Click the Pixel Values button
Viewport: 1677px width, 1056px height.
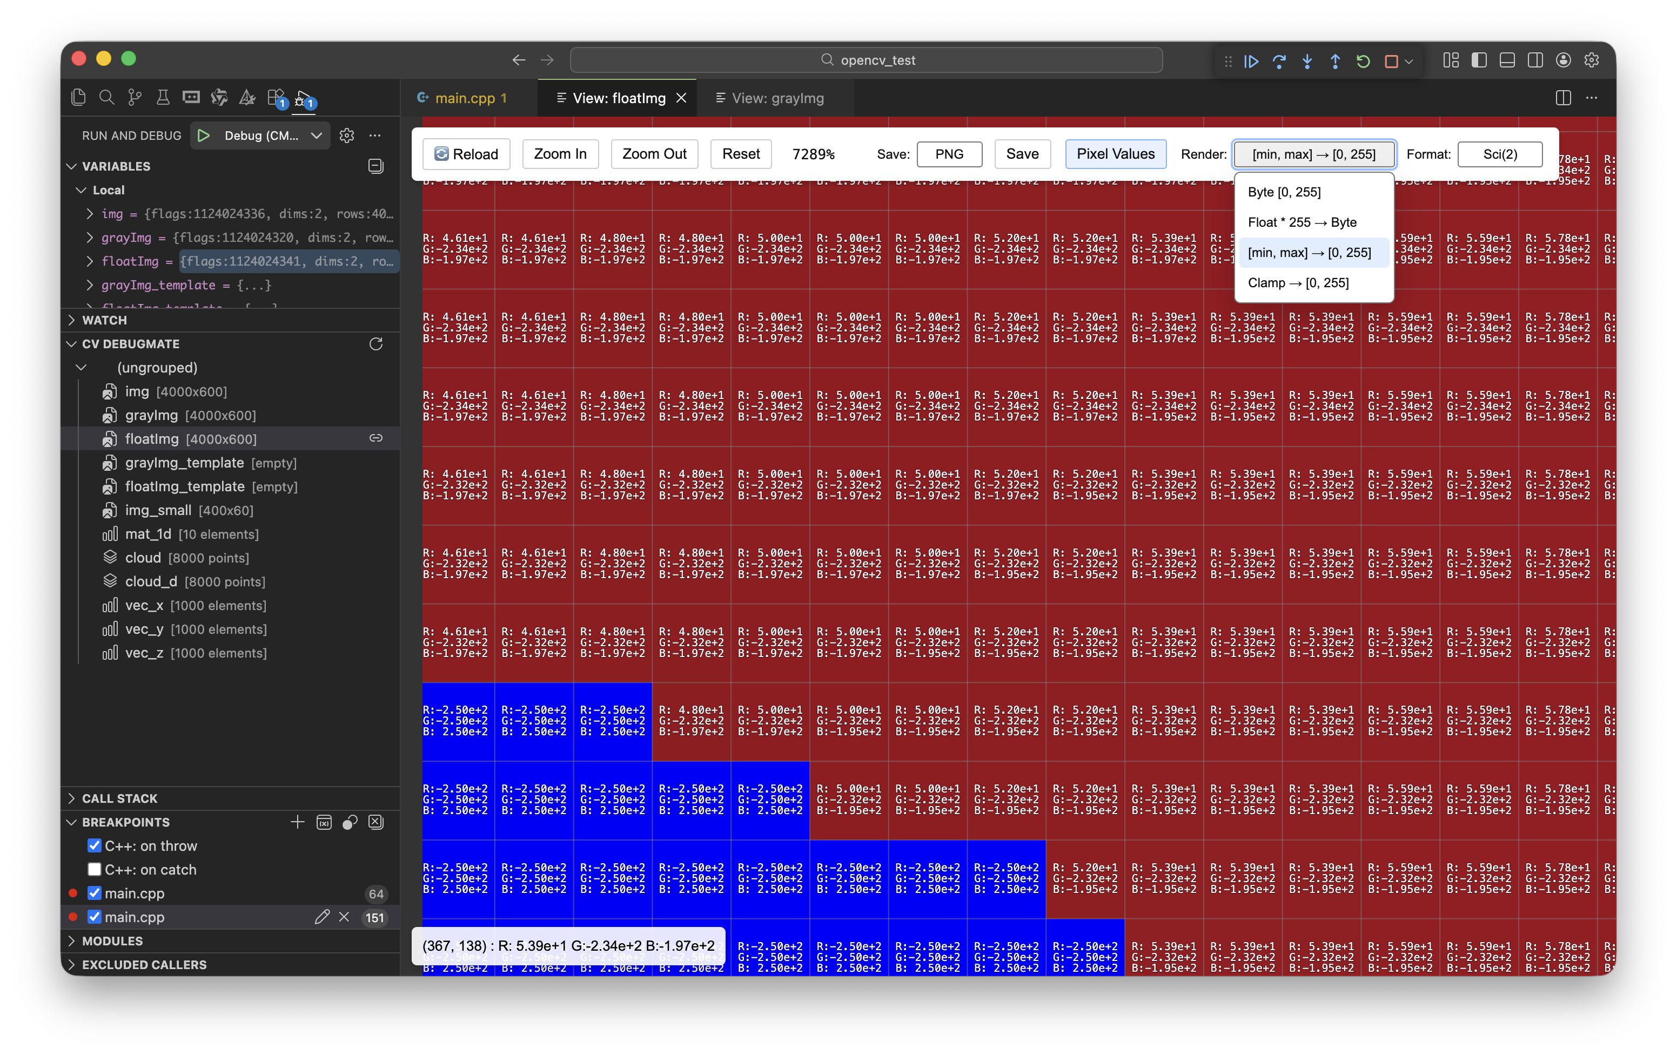click(1115, 154)
